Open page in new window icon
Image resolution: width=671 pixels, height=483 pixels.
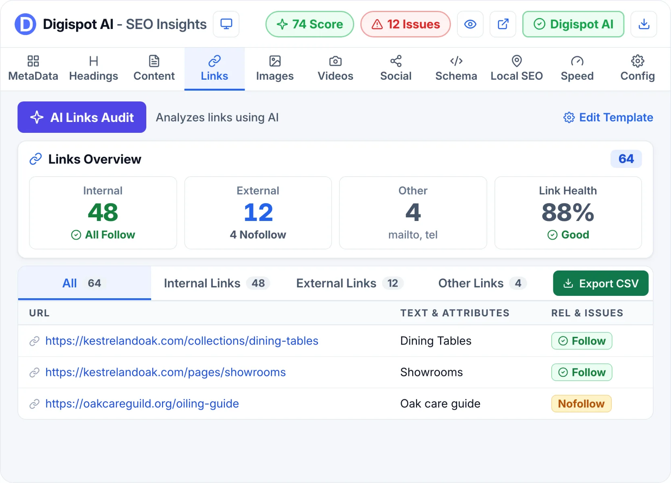point(503,24)
